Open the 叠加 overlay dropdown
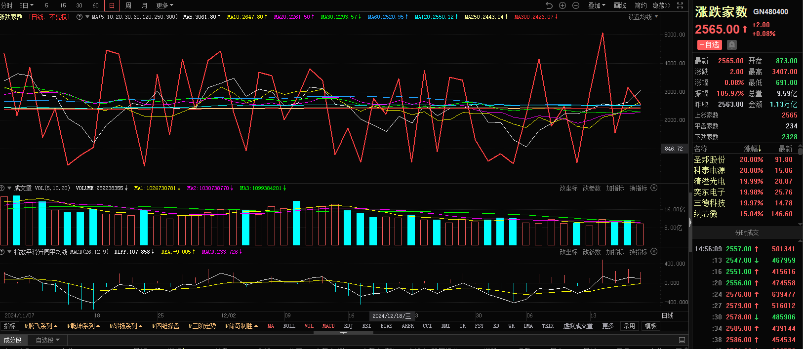Screen dimensions: 803x349 pyautogui.click(x=597, y=5)
